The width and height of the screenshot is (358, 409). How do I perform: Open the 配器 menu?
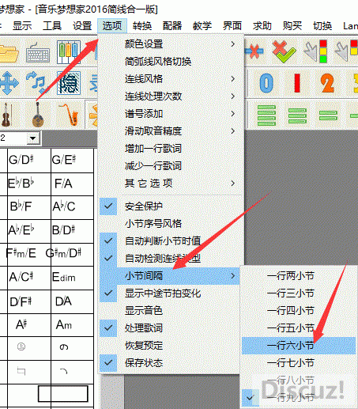(x=172, y=26)
